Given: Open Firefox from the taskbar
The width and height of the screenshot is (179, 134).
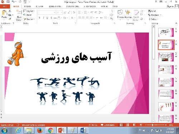Looking at the screenshot, I should pyautogui.click(x=40, y=130).
